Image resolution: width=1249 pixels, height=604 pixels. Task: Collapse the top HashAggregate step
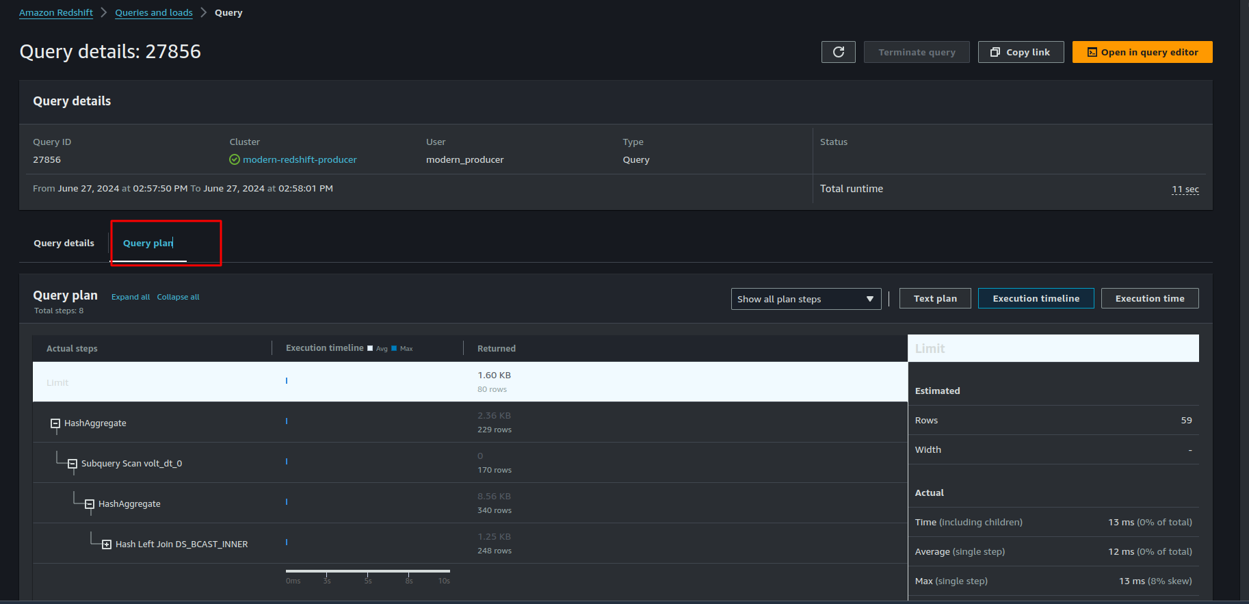(x=55, y=423)
